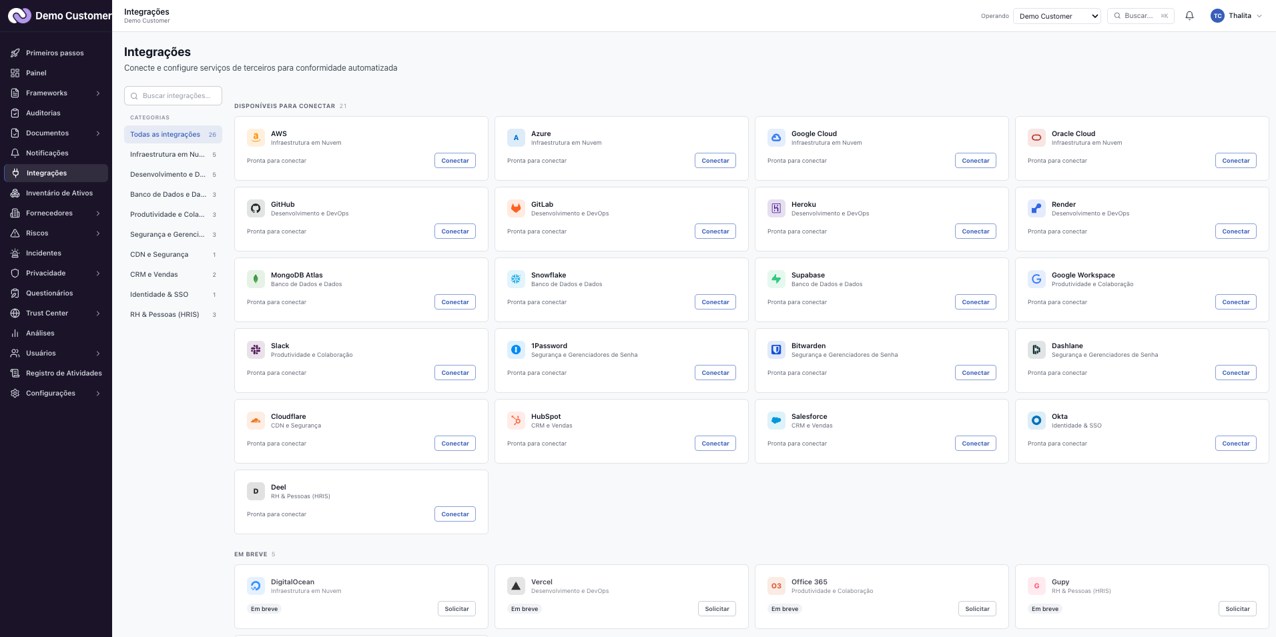Click the Cloudflare logo icon
Image resolution: width=1276 pixels, height=637 pixels.
point(256,420)
